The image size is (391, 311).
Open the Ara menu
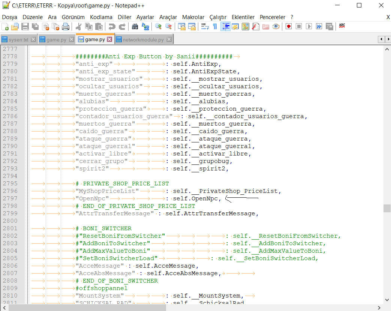(x=52, y=17)
